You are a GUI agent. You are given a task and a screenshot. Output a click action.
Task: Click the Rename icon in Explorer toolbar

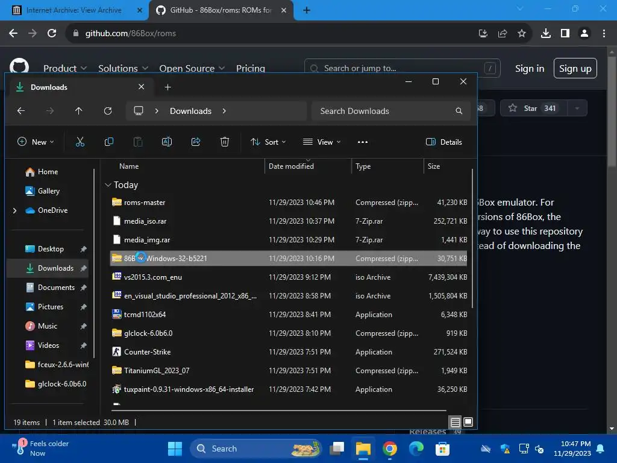coord(167,142)
